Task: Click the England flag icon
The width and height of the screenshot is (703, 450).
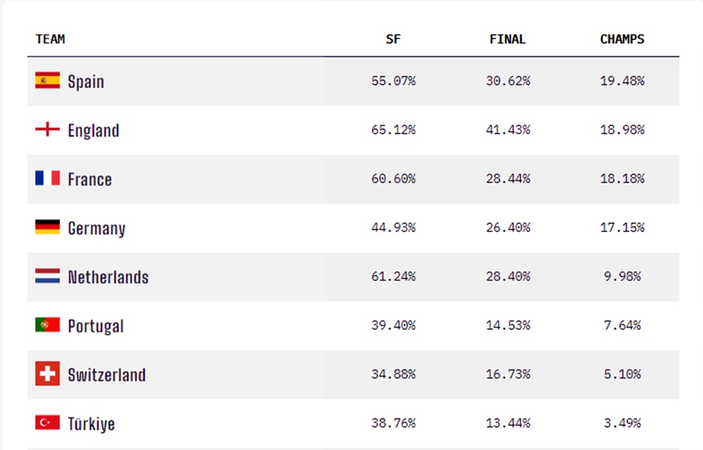Action: point(47,130)
